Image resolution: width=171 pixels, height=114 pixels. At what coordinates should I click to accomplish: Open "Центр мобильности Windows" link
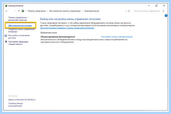coord(22,100)
